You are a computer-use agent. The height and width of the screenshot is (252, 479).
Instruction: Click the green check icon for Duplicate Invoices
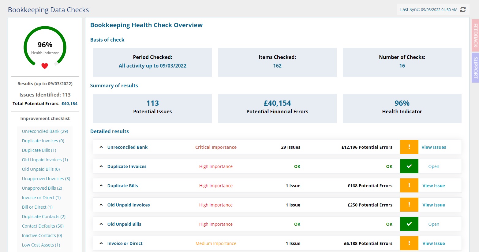409,166
